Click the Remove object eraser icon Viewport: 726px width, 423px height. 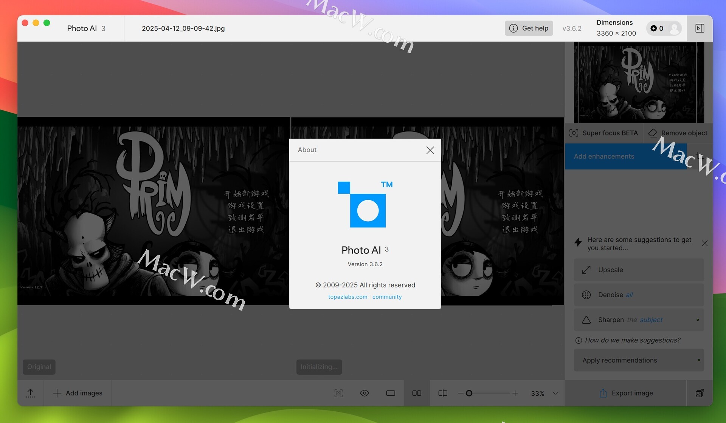point(652,133)
